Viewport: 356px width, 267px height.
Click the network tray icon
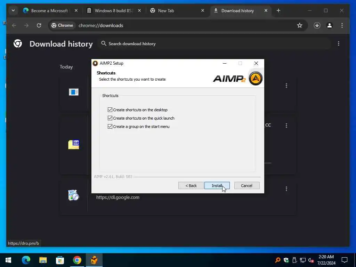click(303, 260)
